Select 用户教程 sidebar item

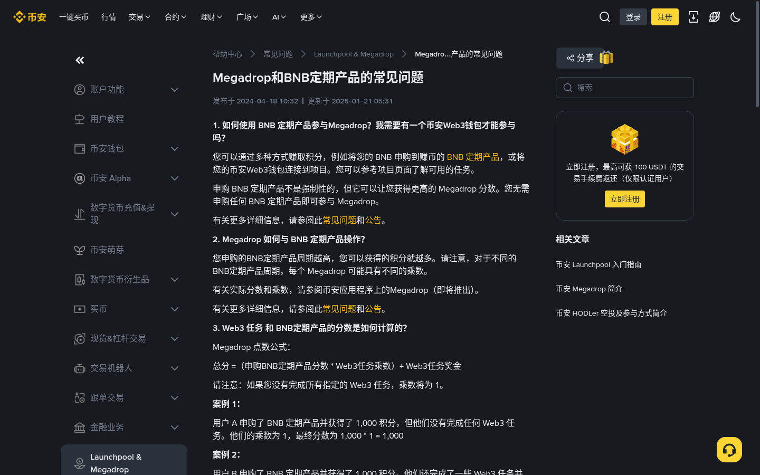[124, 119]
